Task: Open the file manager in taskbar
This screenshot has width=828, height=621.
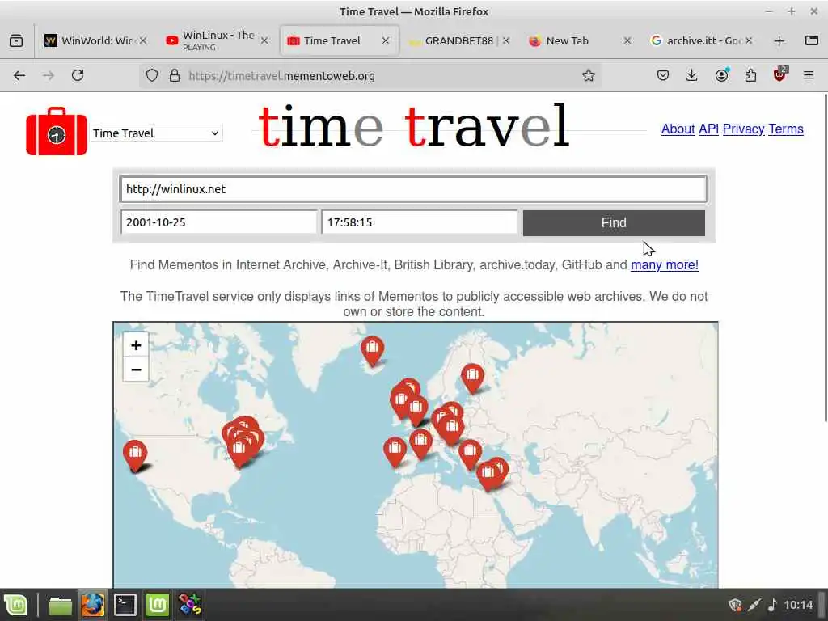Action: coord(60,605)
